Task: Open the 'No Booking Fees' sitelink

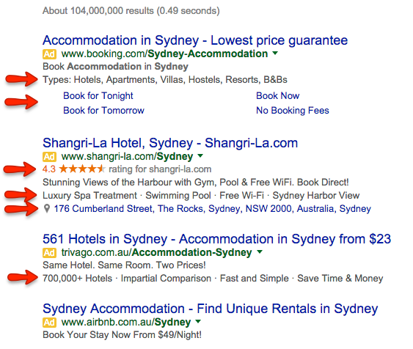Action: tap(293, 111)
